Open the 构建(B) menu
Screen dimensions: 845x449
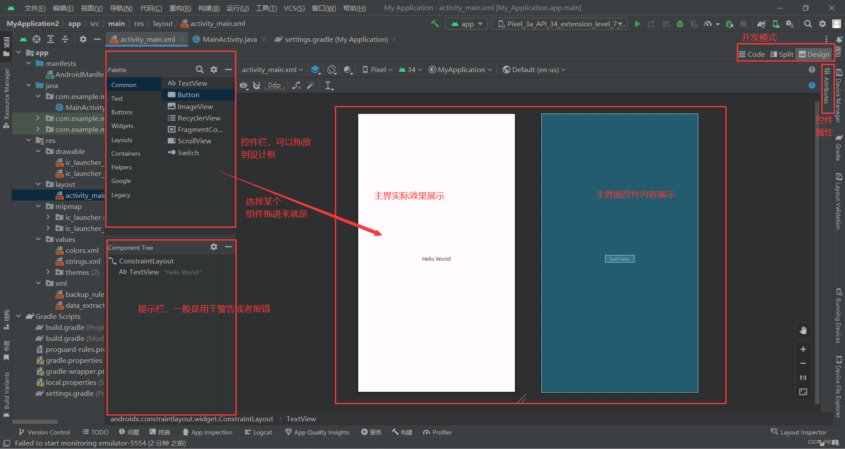209,8
